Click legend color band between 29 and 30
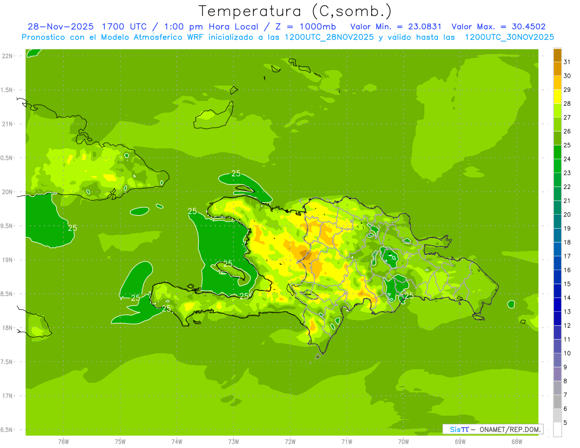580x448 pixels. [557, 83]
